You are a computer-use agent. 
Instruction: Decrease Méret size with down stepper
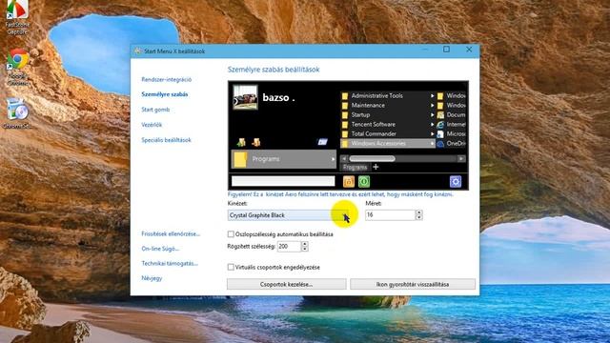click(x=419, y=218)
